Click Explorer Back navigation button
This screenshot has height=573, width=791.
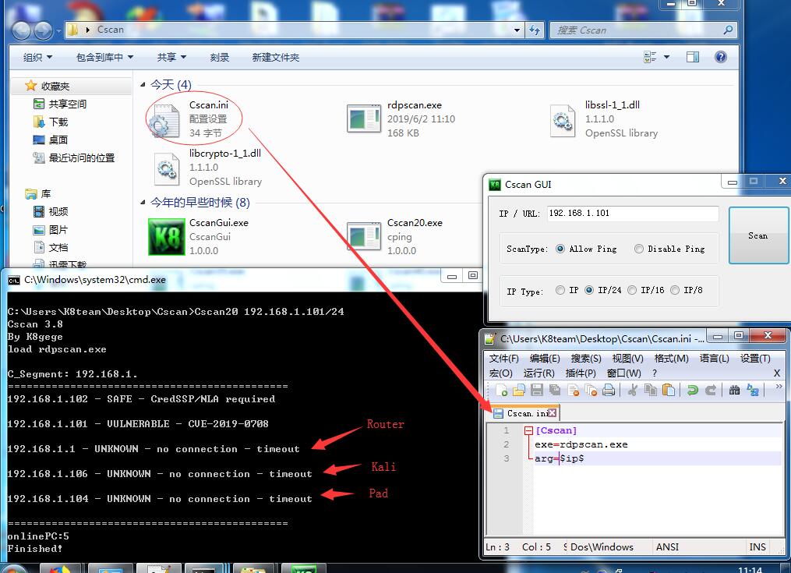pyautogui.click(x=21, y=31)
